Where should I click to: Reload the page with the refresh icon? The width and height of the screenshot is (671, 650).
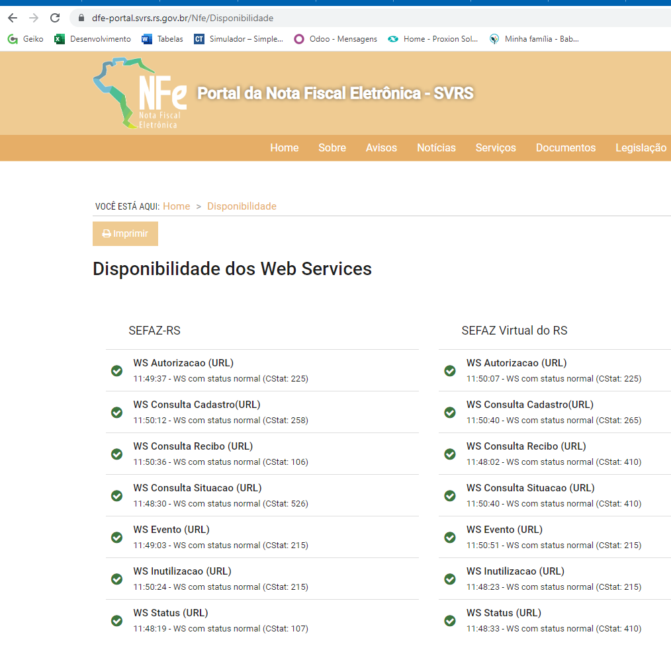point(55,18)
